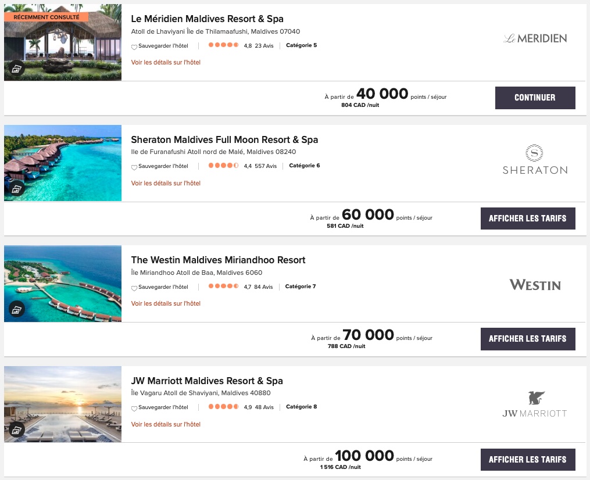The width and height of the screenshot is (590, 480).
Task: Save the JW Marriott hotel with the heart
Action: pyautogui.click(x=134, y=408)
